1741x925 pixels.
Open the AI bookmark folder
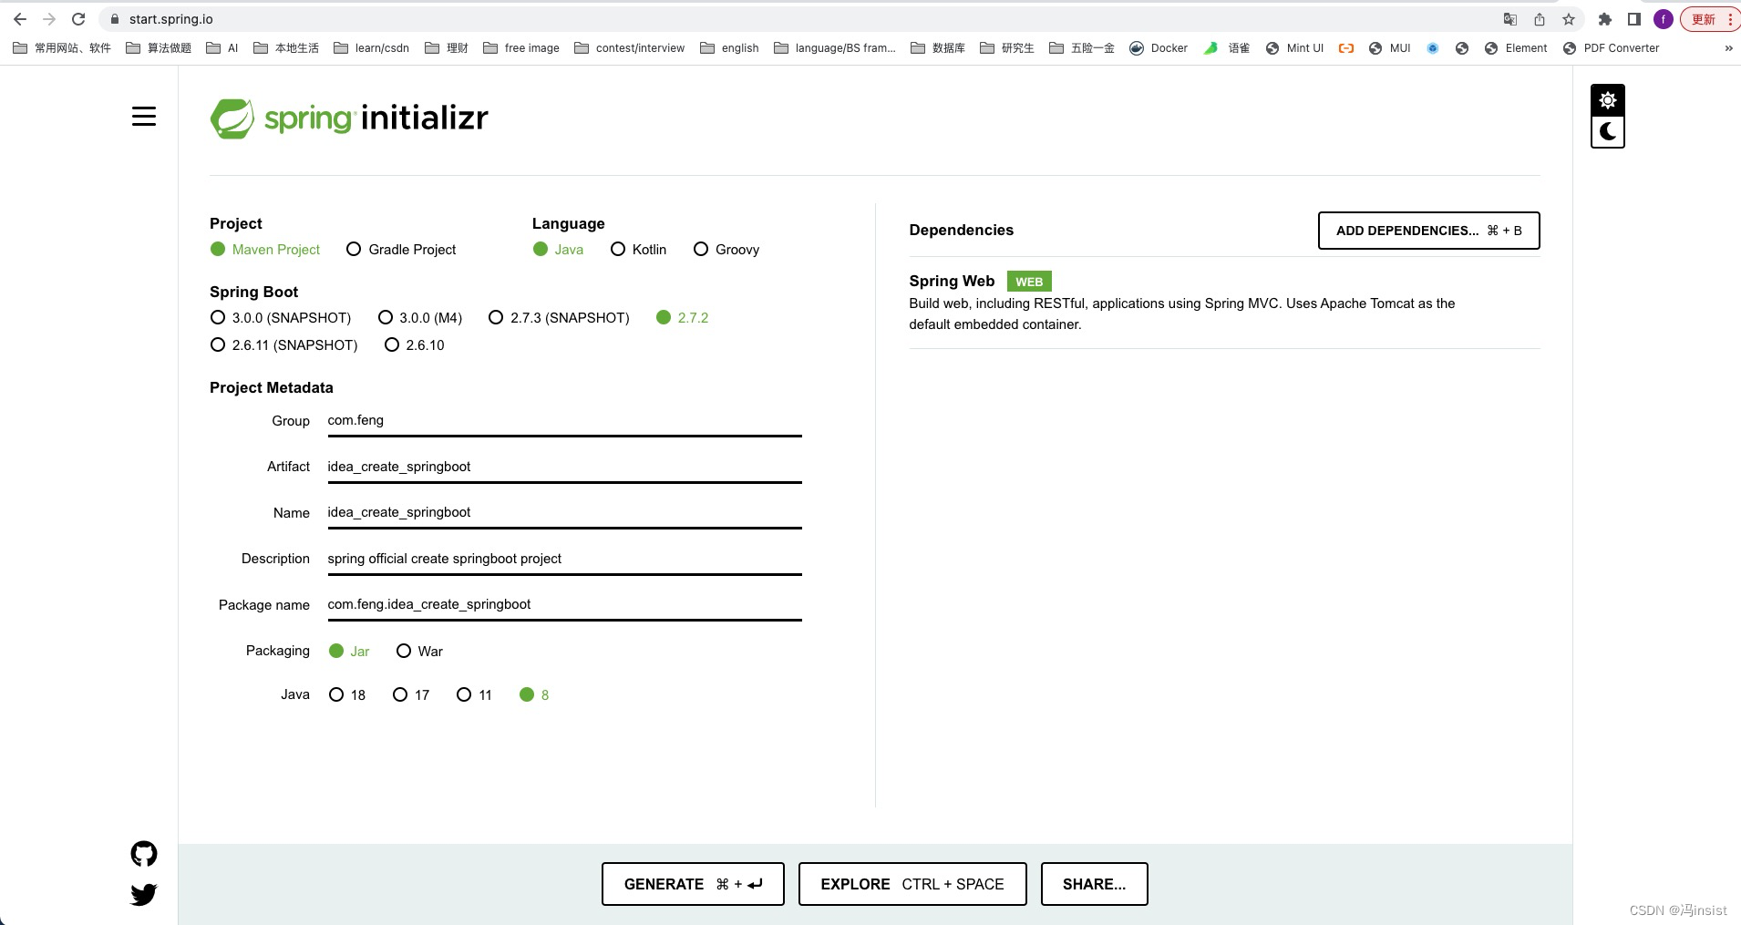click(x=222, y=48)
